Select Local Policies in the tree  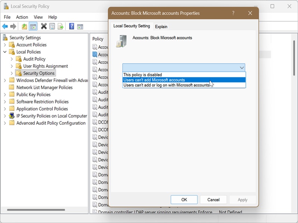click(x=29, y=52)
